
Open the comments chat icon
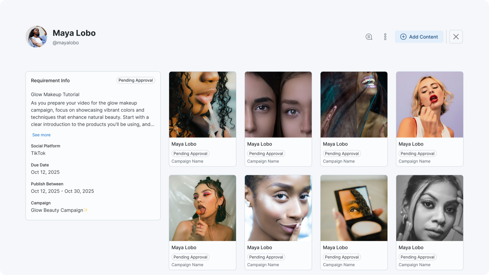click(369, 37)
